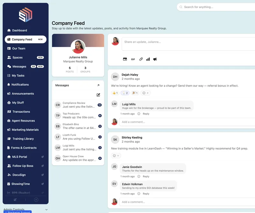The width and height of the screenshot is (255, 213).
Task: Insert a GIF into the post
Action: click(133, 59)
